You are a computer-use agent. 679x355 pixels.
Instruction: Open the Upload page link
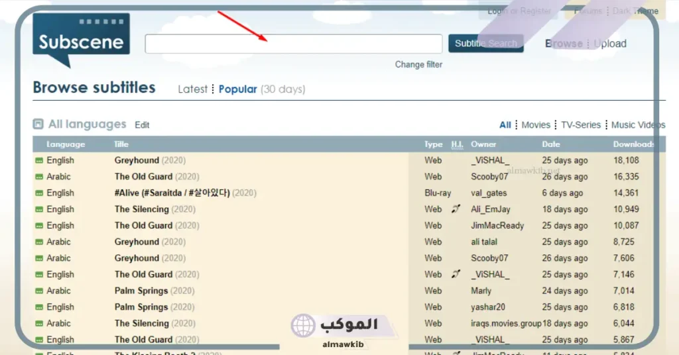tap(610, 44)
